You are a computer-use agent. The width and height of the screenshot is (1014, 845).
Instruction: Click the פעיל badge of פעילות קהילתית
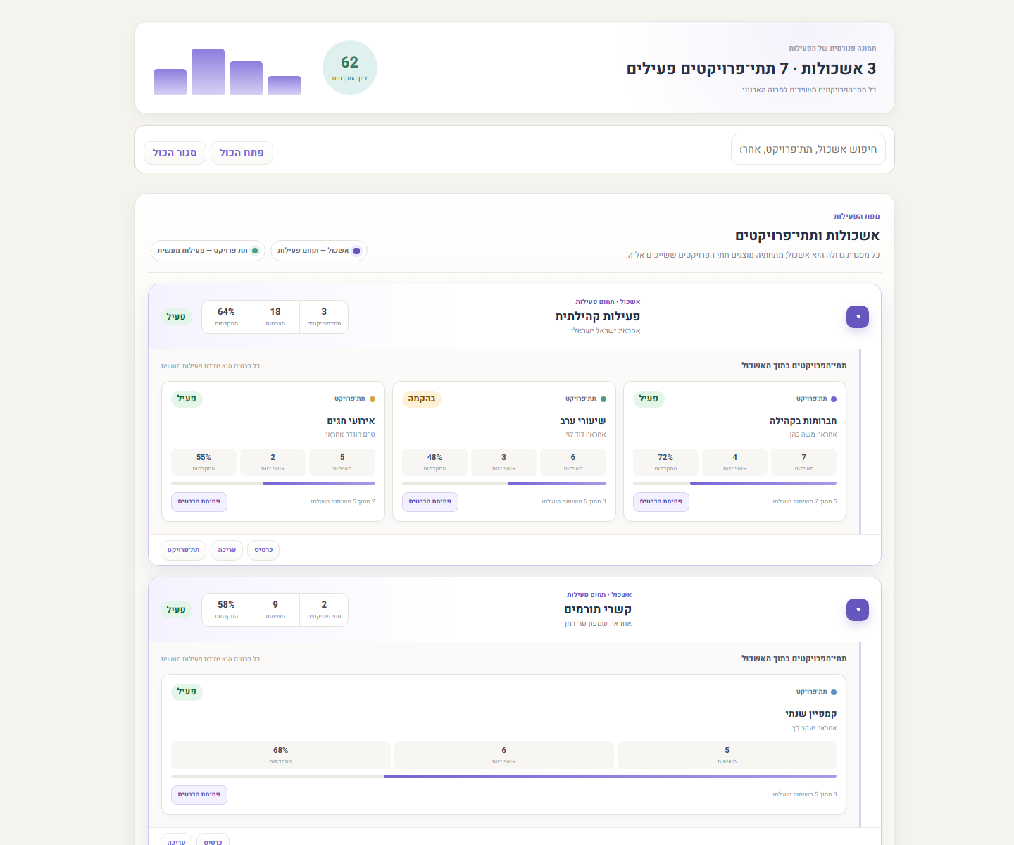click(176, 317)
